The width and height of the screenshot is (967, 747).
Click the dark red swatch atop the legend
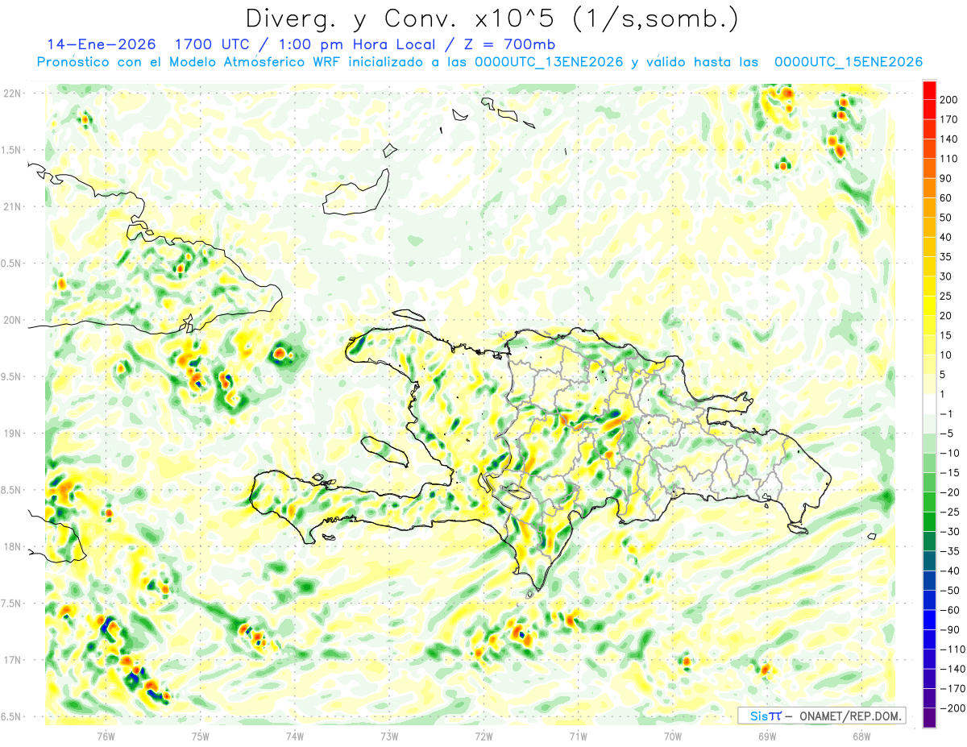click(x=929, y=89)
